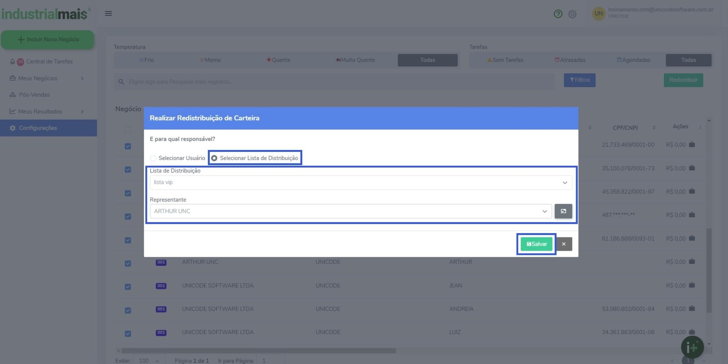The width and height of the screenshot is (728, 364).
Task: Click briefcase icon in first table row
Action: pyautogui.click(x=692, y=145)
